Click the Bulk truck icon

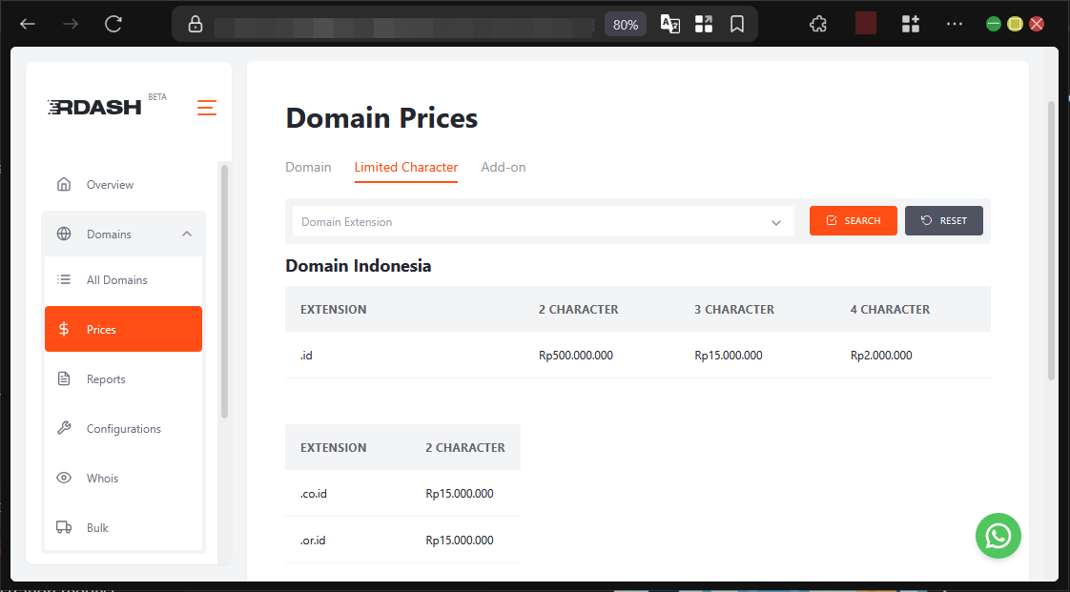[63, 527]
